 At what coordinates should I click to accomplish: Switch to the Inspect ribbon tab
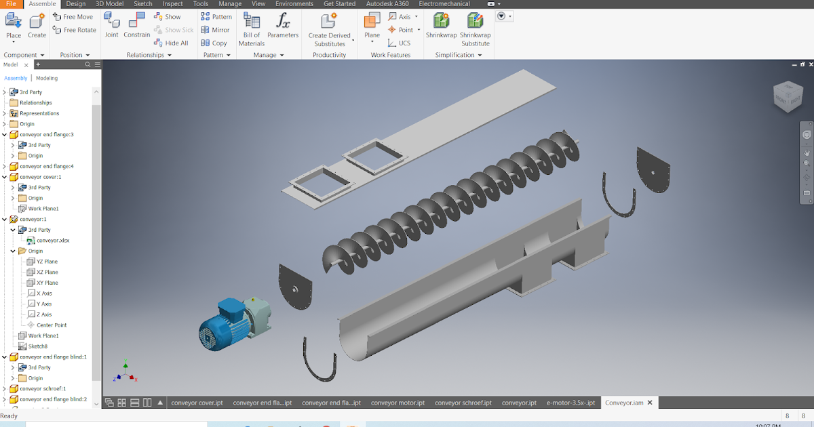coord(172,3)
